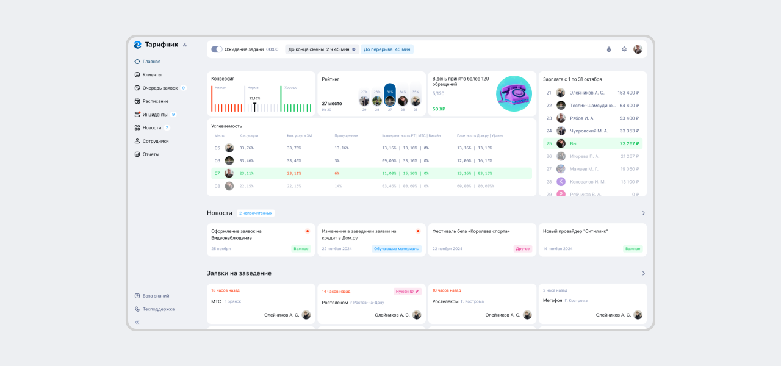
Task: Toggle the Ожидание задачи switch
Action: coord(217,49)
